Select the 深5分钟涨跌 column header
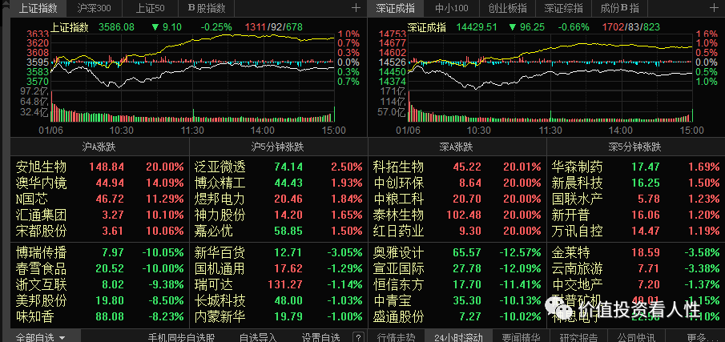 [x=634, y=147]
